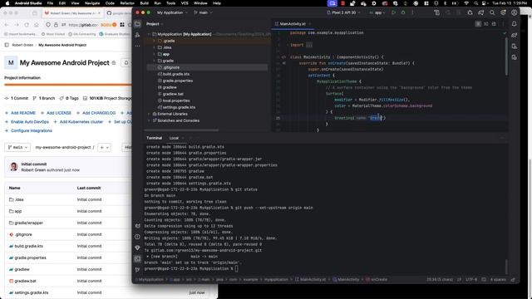Switch to MainActivity.kt editor tab
532x299 pixels.
click(x=293, y=24)
